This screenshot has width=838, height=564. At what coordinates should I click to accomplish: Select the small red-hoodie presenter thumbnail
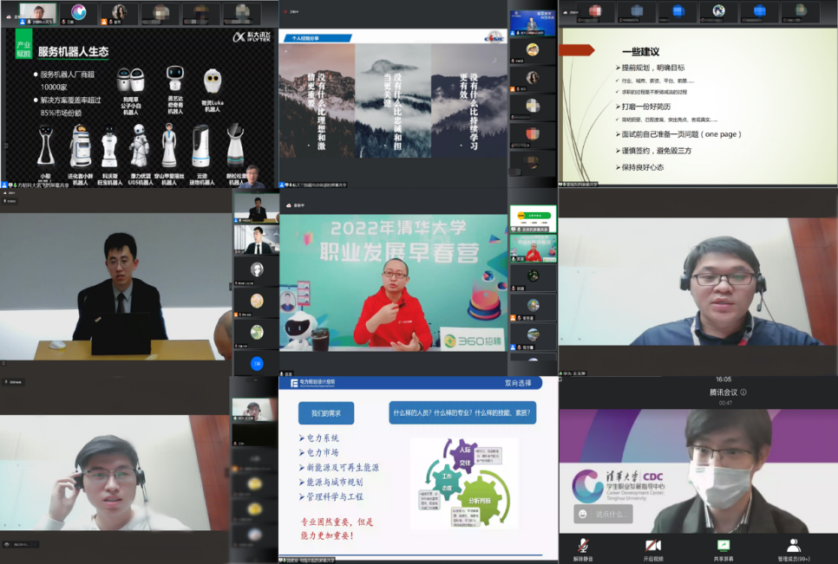(532, 248)
